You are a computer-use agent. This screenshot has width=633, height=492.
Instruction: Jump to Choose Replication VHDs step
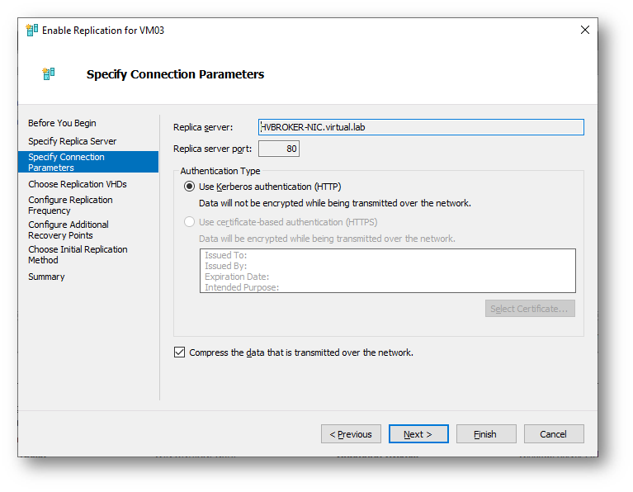[78, 184]
